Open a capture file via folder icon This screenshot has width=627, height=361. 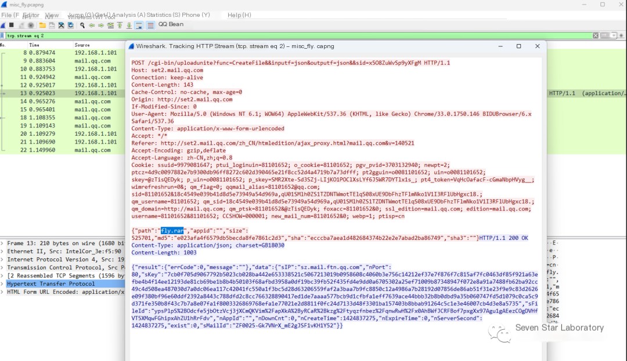point(42,25)
